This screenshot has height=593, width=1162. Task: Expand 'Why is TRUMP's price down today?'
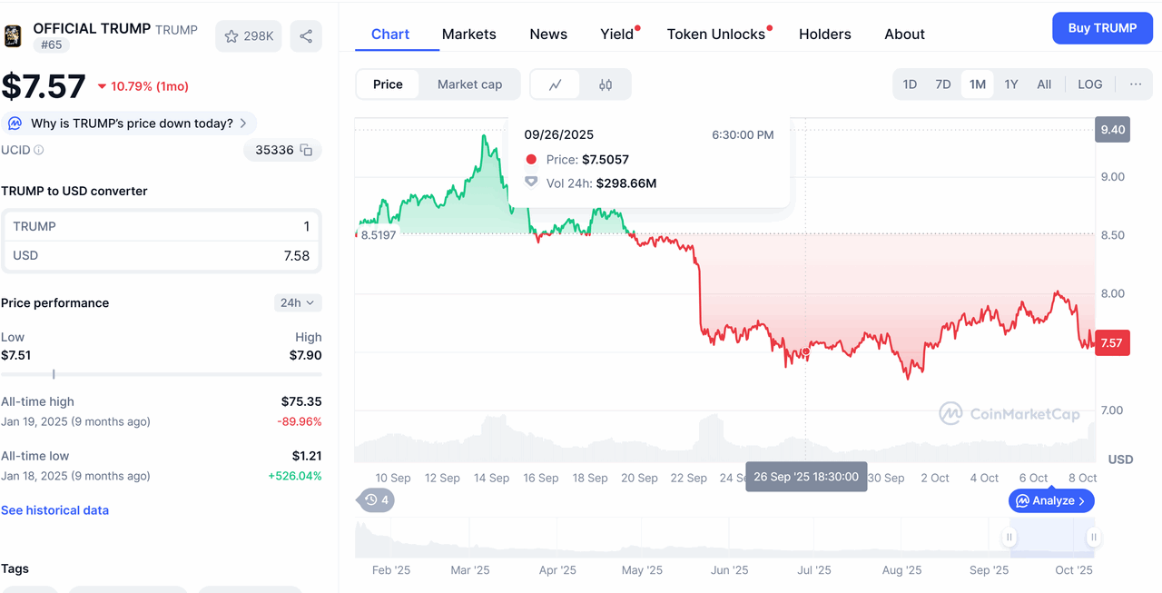132,124
